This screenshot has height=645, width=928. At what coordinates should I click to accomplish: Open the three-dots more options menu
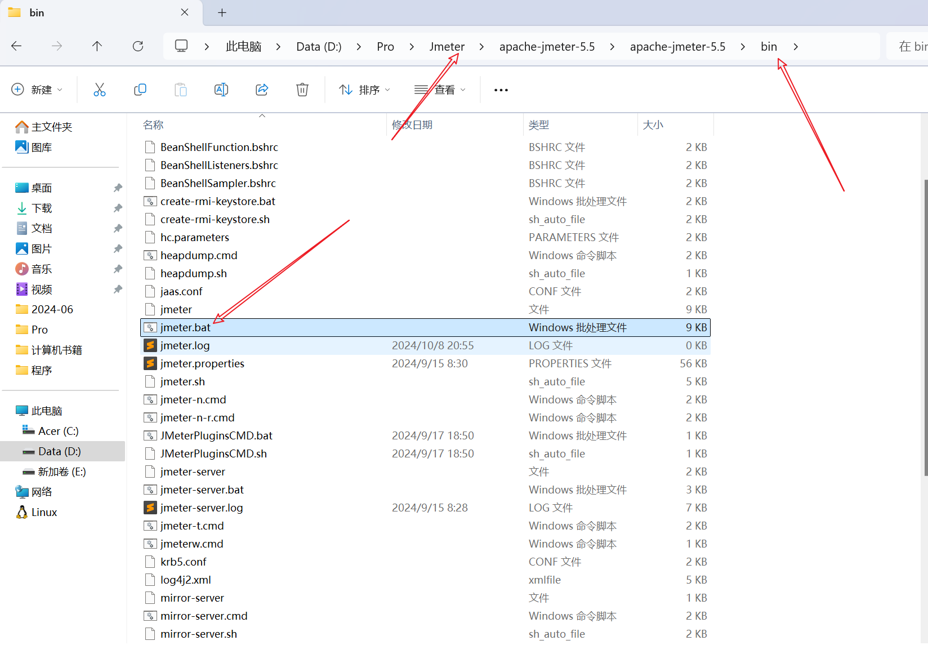(x=501, y=90)
